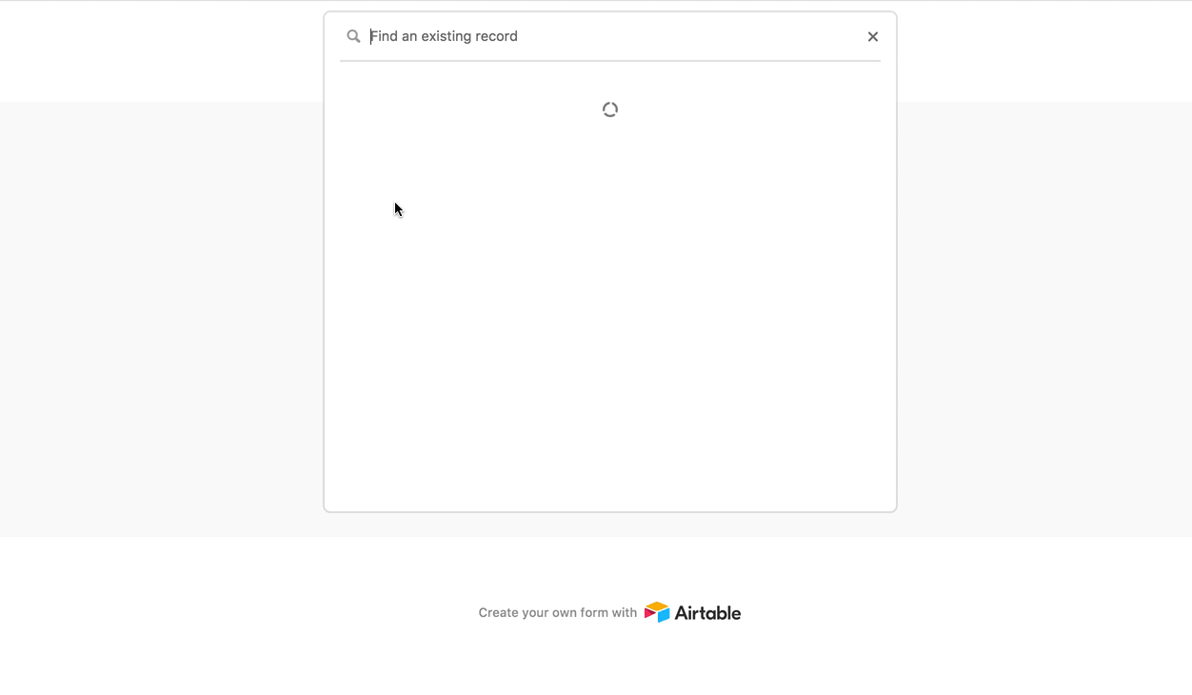Click the blank space between the search text and X
The image size is (1192, 695).
click(x=690, y=36)
